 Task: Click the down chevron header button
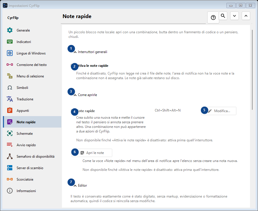pos(234,16)
